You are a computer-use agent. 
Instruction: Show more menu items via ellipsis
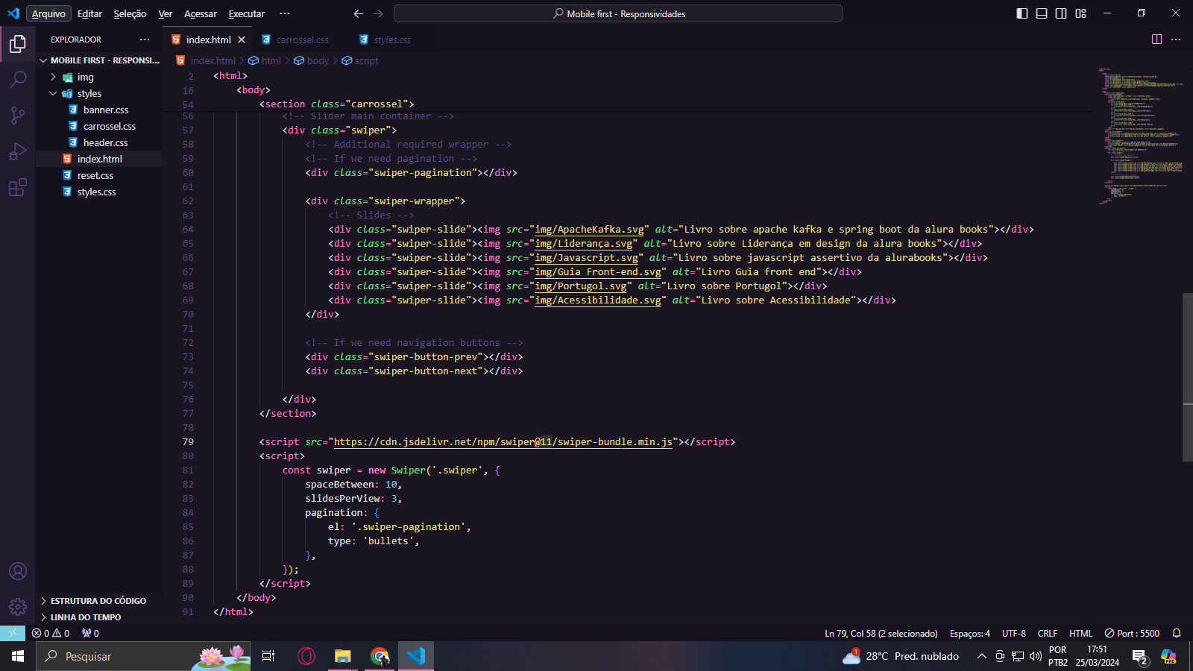(x=285, y=13)
